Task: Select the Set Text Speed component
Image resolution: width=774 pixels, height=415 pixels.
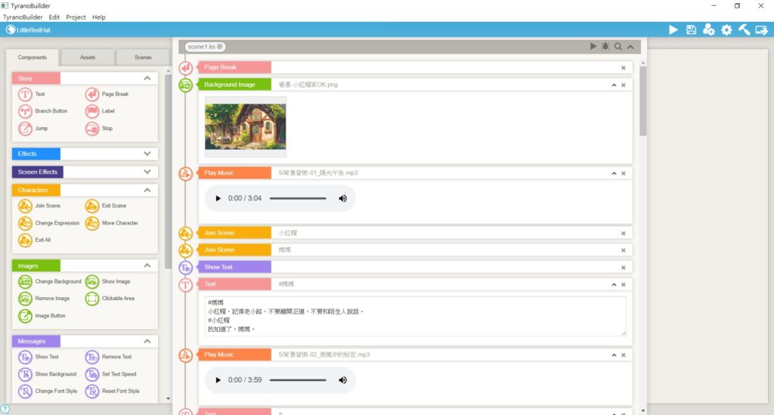Action: click(110, 374)
